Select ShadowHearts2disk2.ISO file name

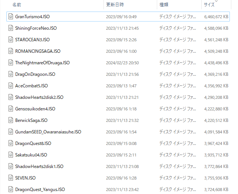tap(39, 97)
